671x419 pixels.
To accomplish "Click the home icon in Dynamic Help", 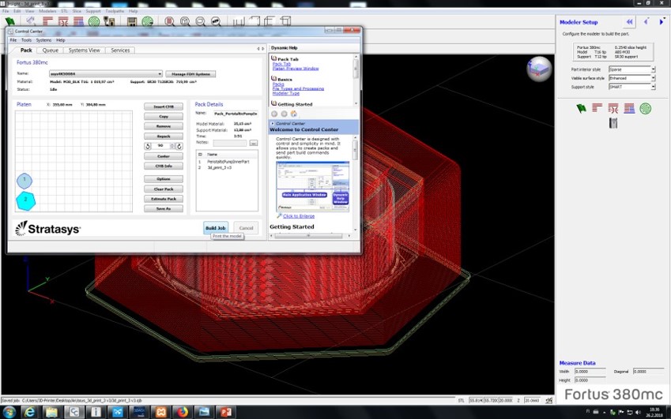I will (x=293, y=114).
